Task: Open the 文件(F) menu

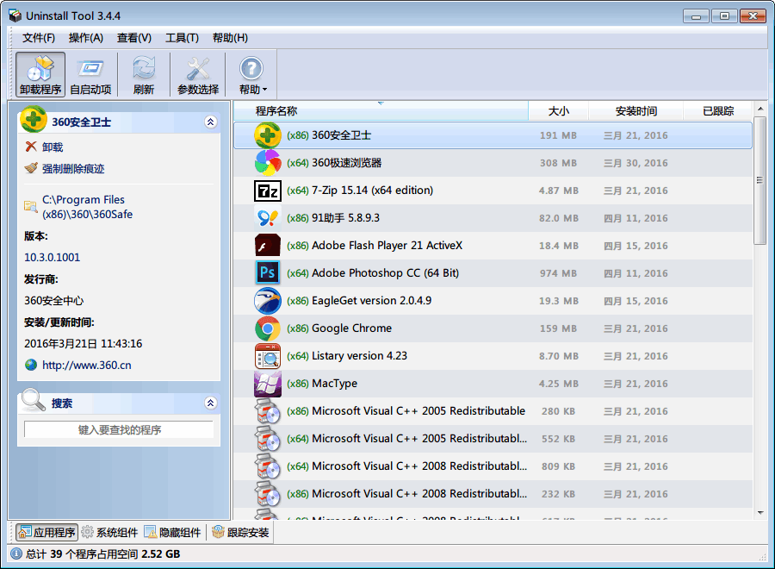Action: [39, 38]
